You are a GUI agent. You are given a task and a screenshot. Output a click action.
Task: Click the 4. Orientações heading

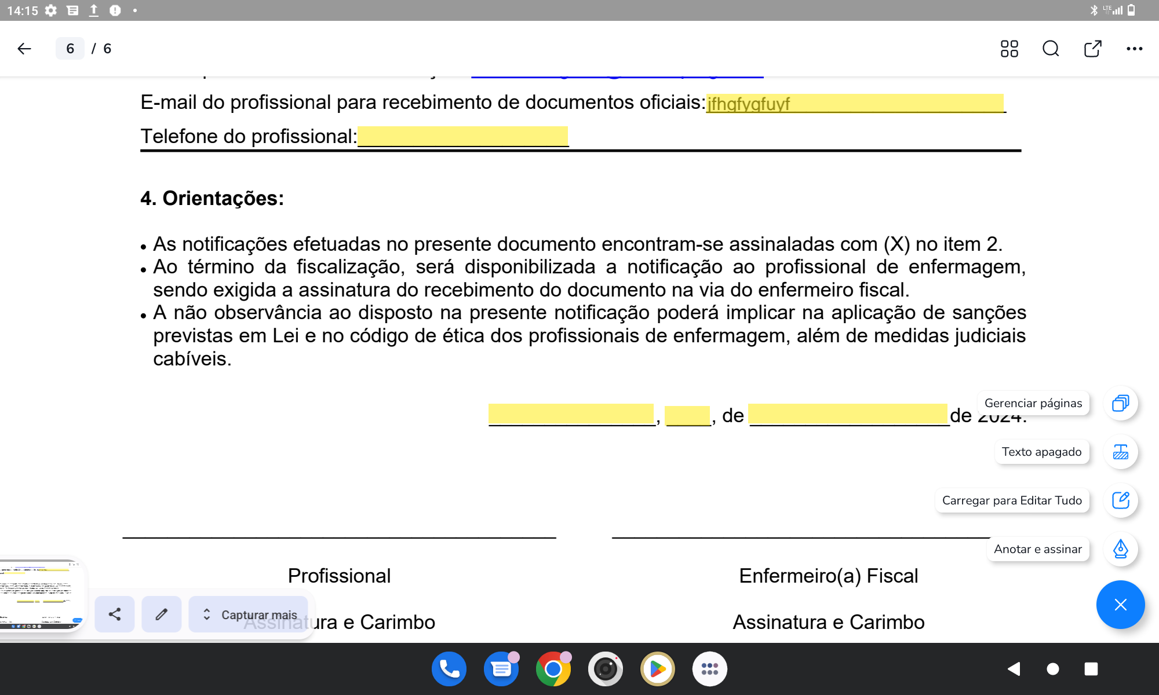point(212,198)
